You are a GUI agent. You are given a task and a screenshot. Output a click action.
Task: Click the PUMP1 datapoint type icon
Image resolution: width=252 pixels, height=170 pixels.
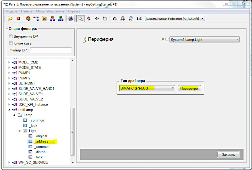14,73
